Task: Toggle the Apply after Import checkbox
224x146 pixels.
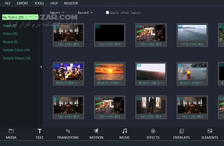Action: [x=108, y=13]
